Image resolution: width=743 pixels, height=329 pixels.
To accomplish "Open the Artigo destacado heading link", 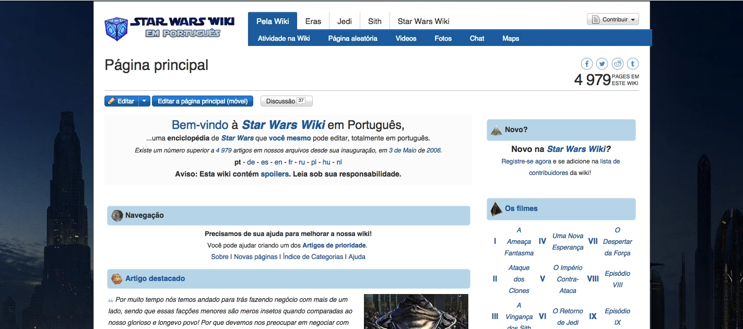I will pyautogui.click(x=155, y=279).
